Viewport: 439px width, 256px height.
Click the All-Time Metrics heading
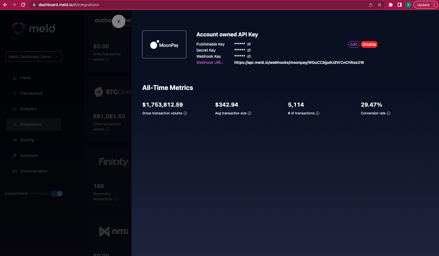168,88
